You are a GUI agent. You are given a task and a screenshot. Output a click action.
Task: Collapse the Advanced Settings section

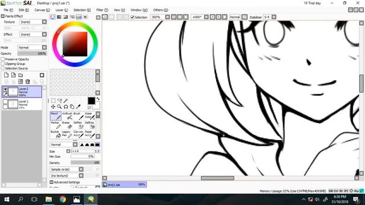[51, 182]
